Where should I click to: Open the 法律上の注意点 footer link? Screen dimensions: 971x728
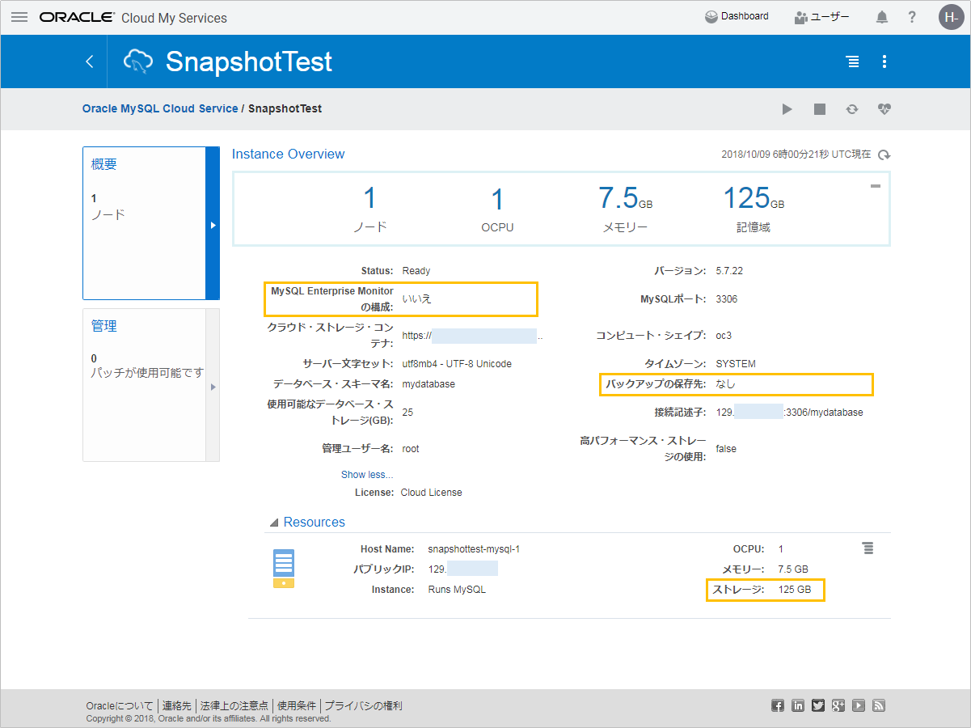coord(234,706)
